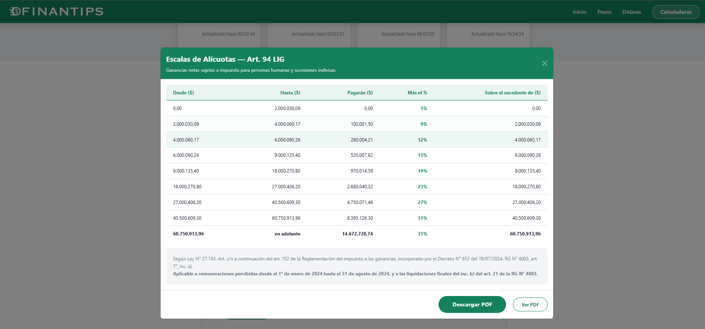Select the 35% rate cell
The image size is (705, 329).
coord(422,234)
